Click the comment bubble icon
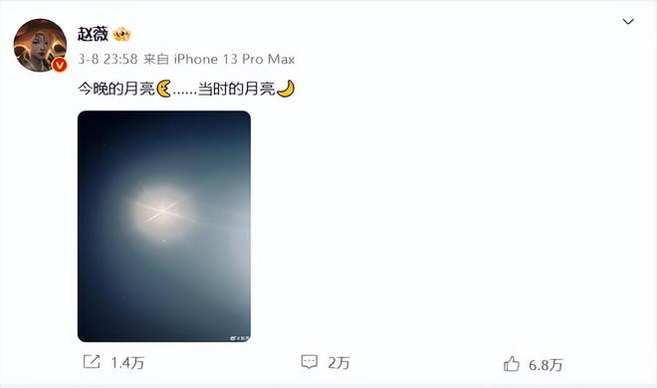This screenshot has width=657, height=388. (310, 362)
